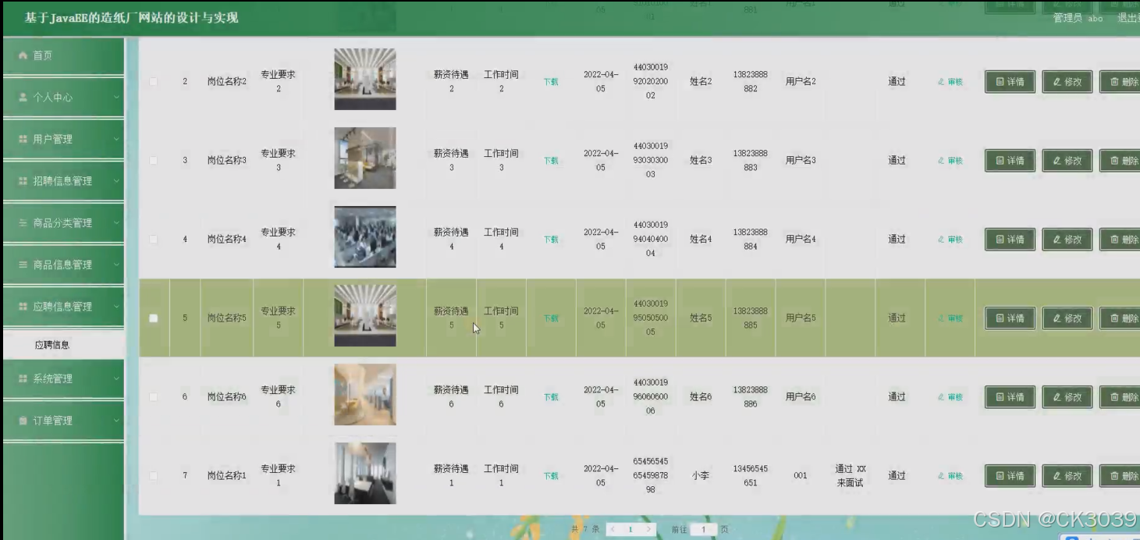The image size is (1140, 540).
Task: Select the 通过 XX来面试 reply cell
Action: 851,476
